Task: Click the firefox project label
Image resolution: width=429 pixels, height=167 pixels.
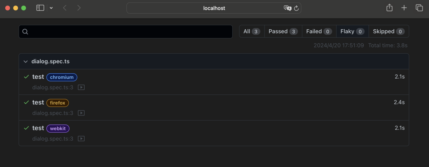Action: coord(58,103)
